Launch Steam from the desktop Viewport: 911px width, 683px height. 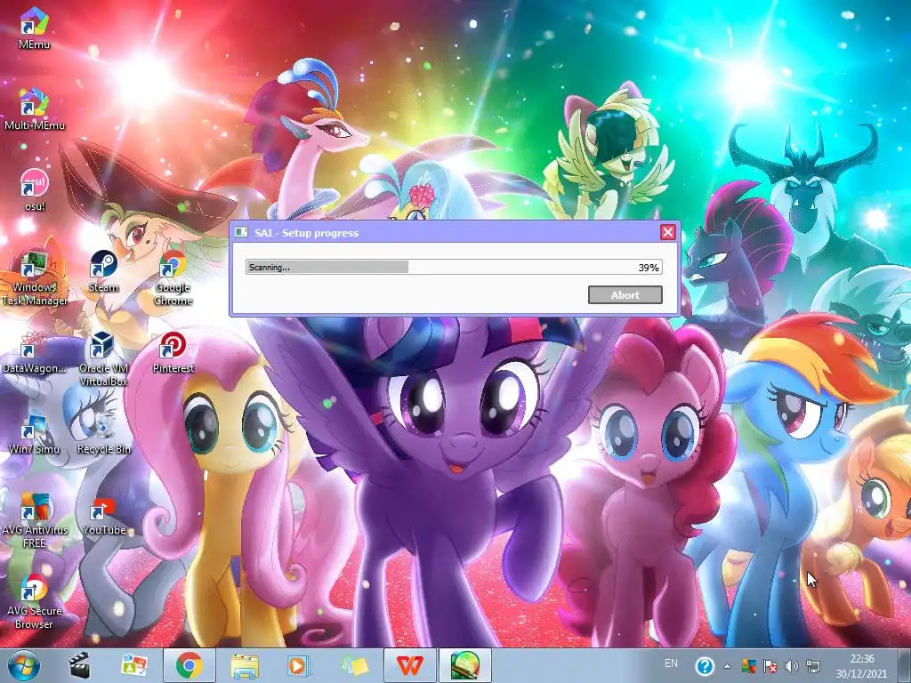click(x=103, y=271)
